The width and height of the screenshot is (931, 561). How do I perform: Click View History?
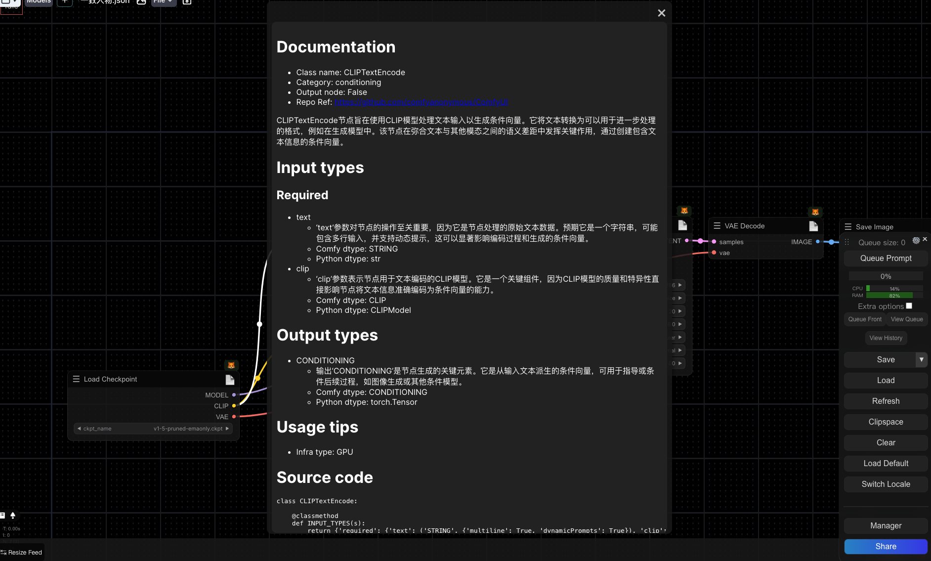886,338
